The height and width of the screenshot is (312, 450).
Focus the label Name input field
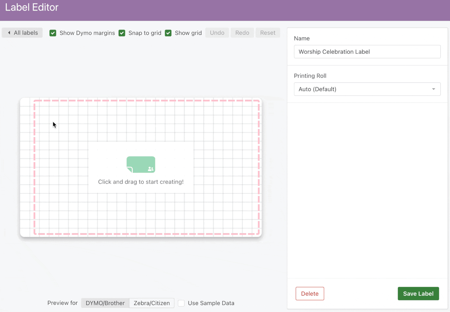pos(367,52)
